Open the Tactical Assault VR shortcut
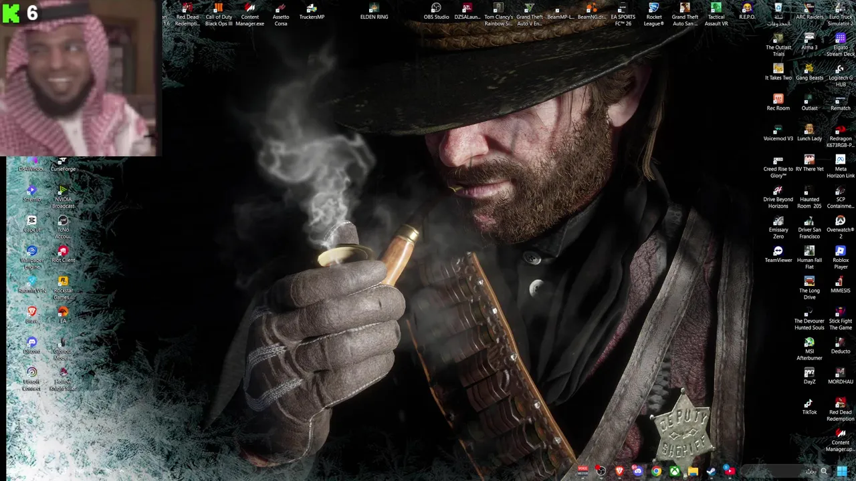 point(716,15)
